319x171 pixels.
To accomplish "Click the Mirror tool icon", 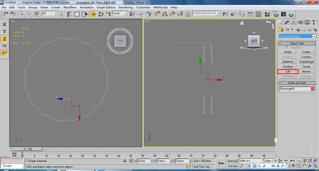I will pyautogui.click(x=226, y=14).
